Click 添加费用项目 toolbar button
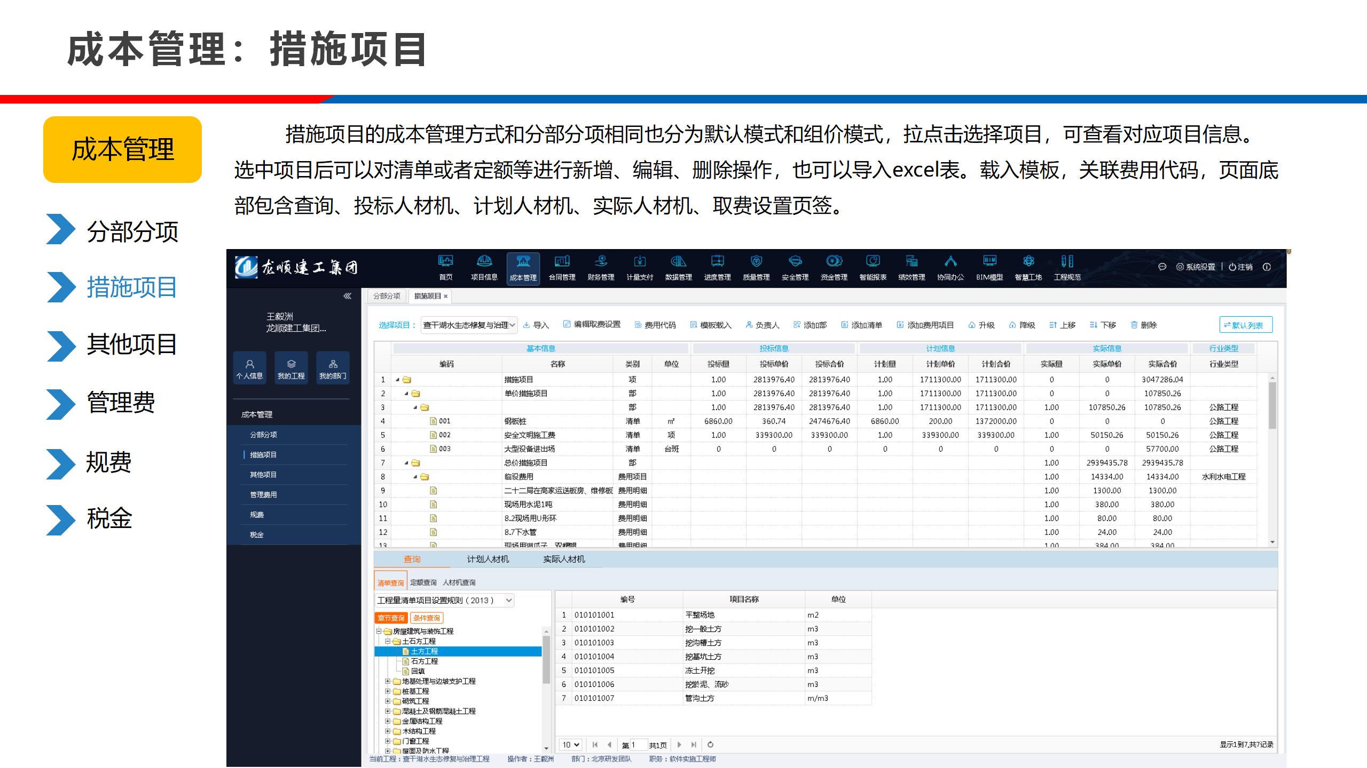Image resolution: width=1367 pixels, height=768 pixels. coord(925,325)
